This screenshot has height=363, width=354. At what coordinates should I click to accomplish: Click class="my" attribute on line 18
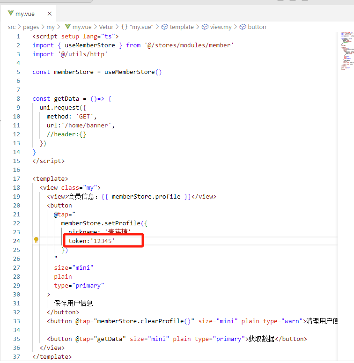click(79, 188)
